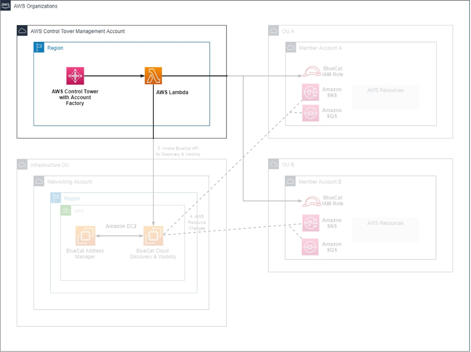Enable the Amazon SQS element in Member Account A

pyautogui.click(x=310, y=113)
